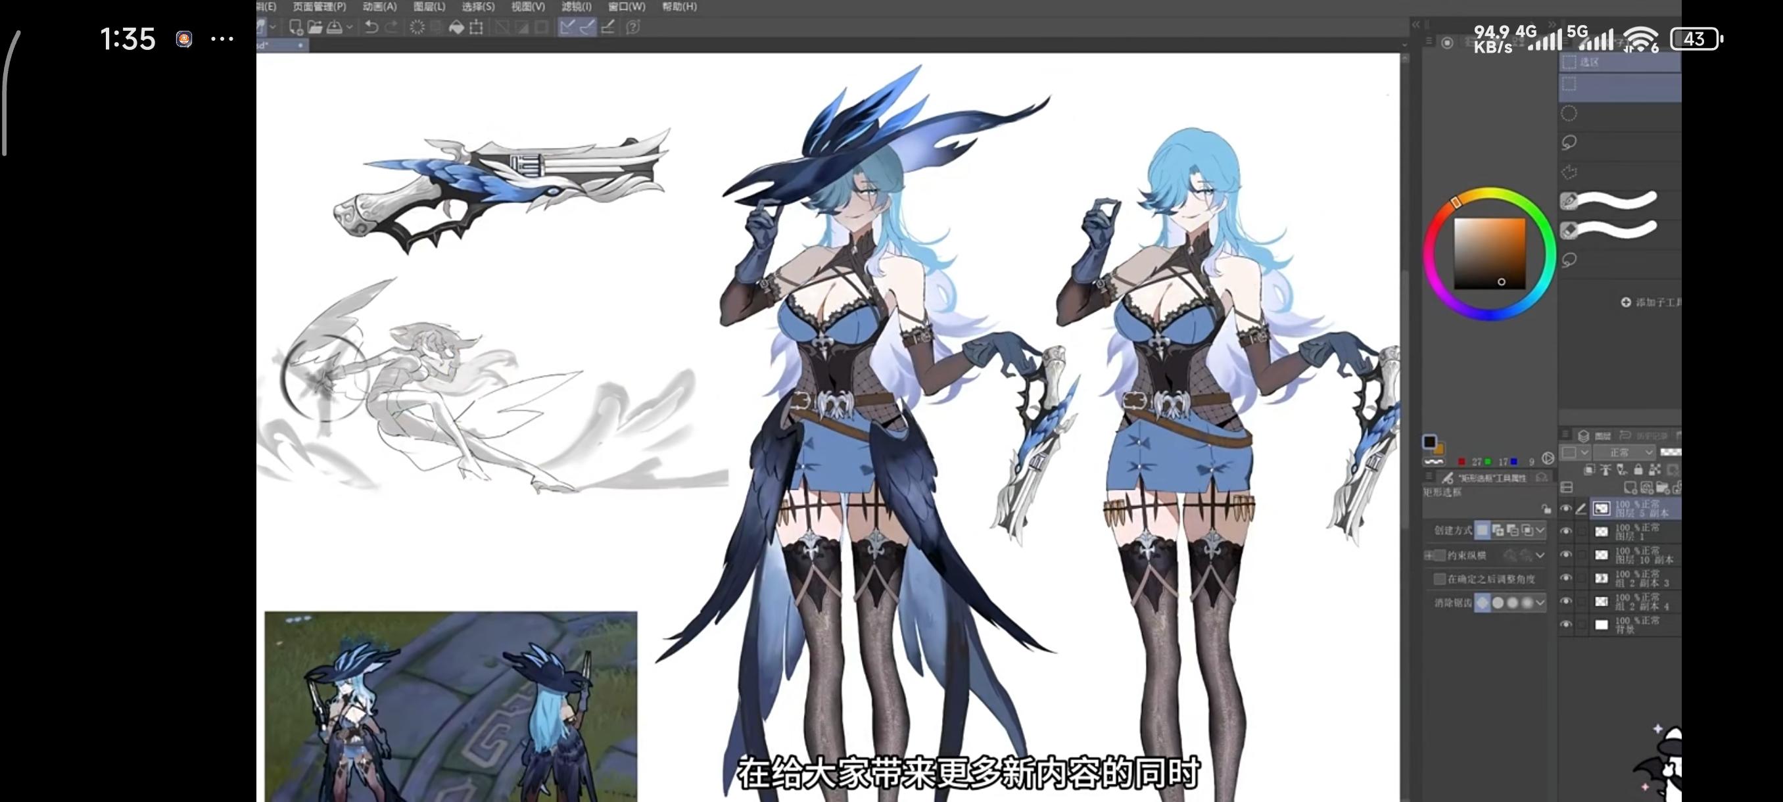Viewport: 1783px width, 802px height.
Task: Select the first Lasso selection sub tool
Action: click(x=1569, y=143)
